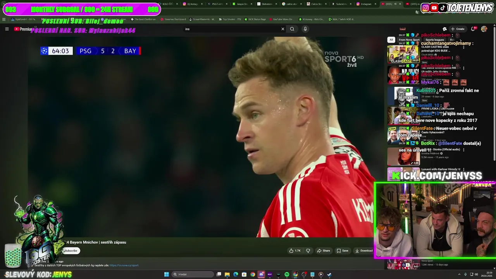Click the Share button under video
496x279 pixels.
click(324, 251)
